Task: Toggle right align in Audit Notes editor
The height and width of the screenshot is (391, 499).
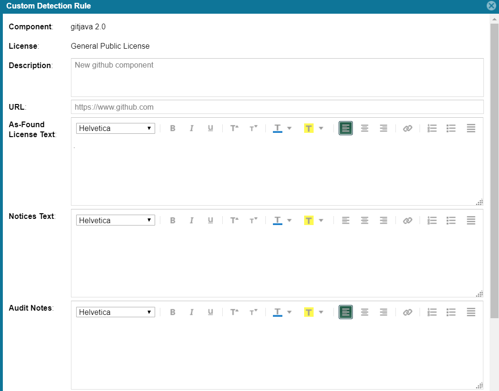Action: click(x=384, y=312)
